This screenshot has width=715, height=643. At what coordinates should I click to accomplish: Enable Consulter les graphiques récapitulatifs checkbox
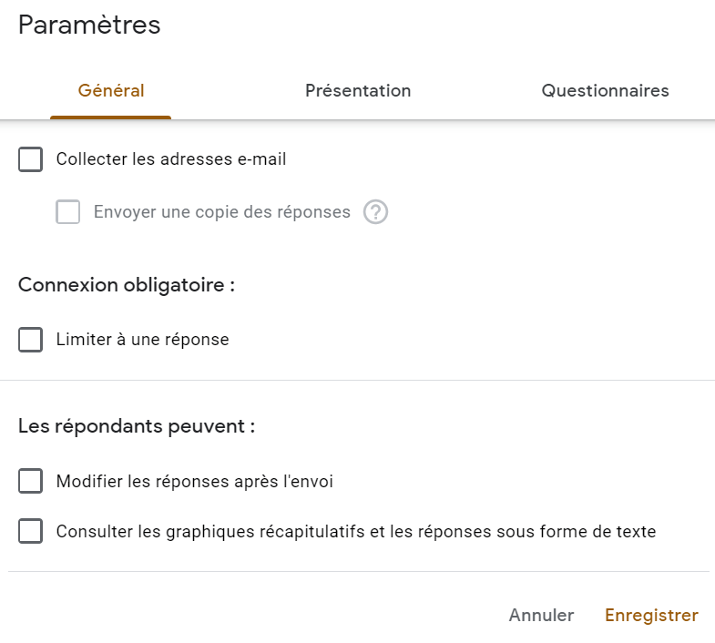tap(31, 531)
